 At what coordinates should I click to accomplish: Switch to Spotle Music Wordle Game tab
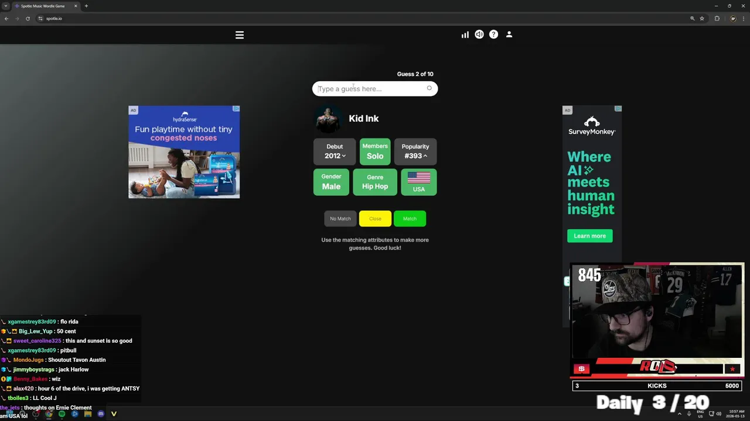[x=46, y=6]
